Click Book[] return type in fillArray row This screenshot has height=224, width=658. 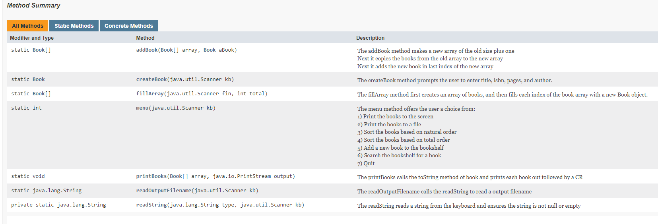pos(42,94)
